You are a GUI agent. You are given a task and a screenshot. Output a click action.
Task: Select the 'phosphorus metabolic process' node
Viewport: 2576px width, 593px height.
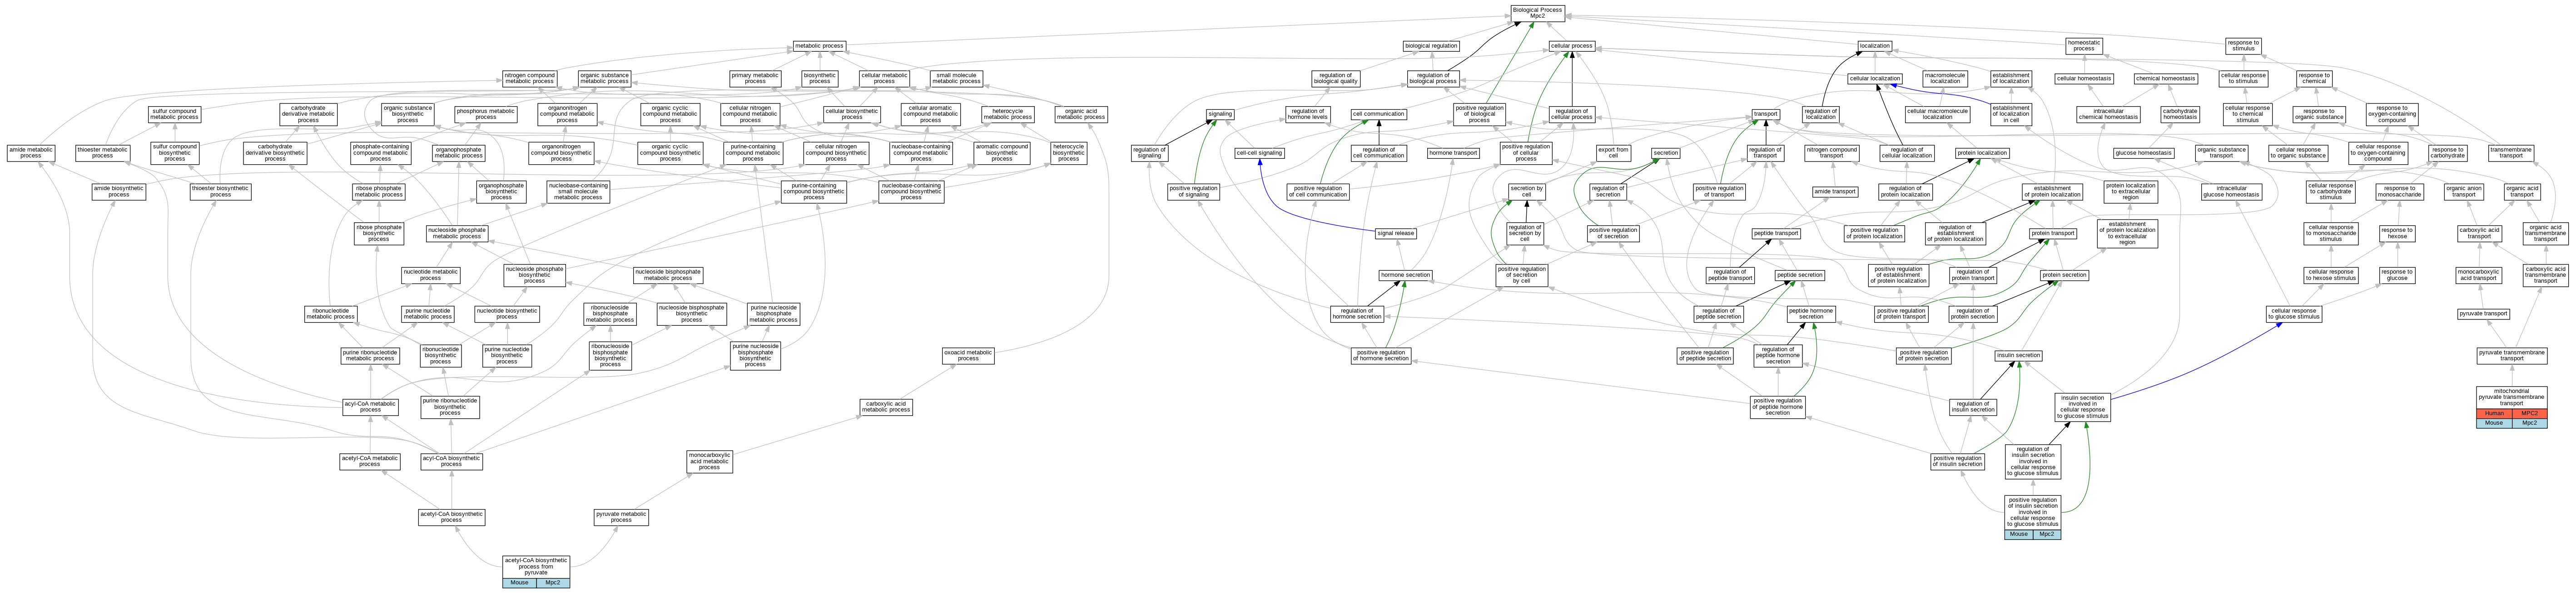[x=485, y=114]
